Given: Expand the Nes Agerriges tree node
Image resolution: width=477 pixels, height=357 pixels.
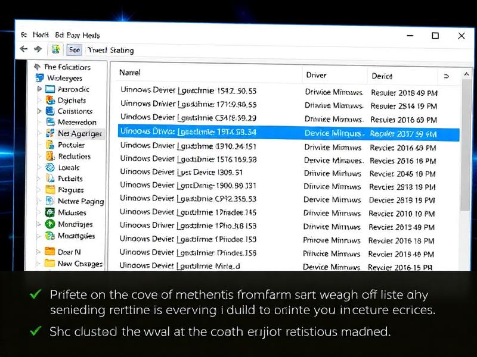Looking at the screenshot, I should tap(39, 133).
